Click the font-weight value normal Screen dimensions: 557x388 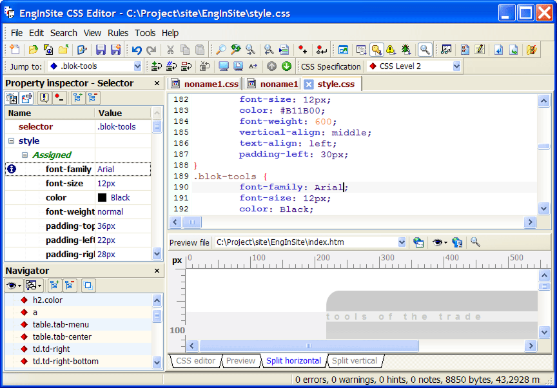click(x=110, y=212)
